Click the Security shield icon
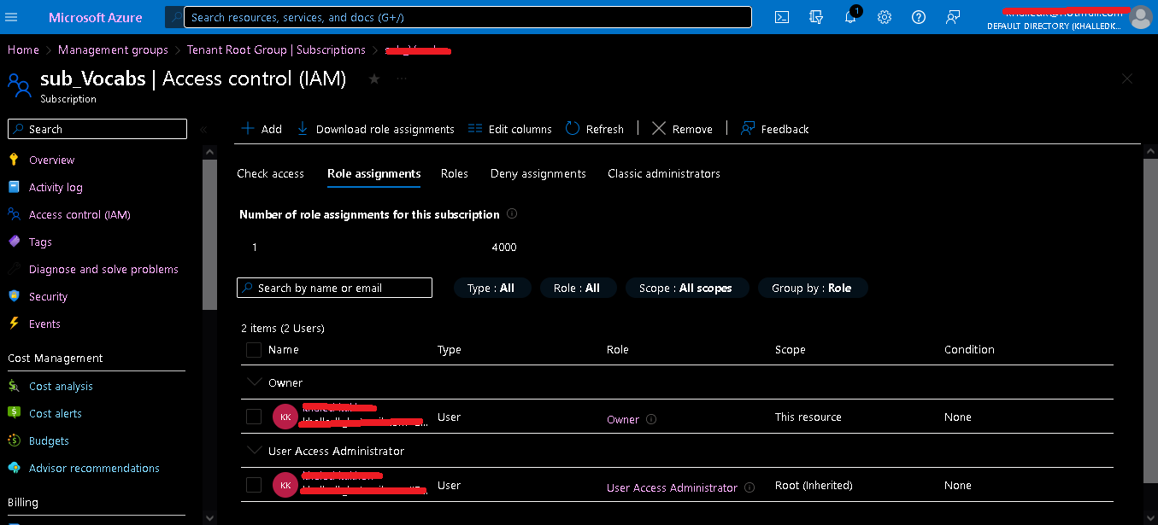 click(x=14, y=296)
